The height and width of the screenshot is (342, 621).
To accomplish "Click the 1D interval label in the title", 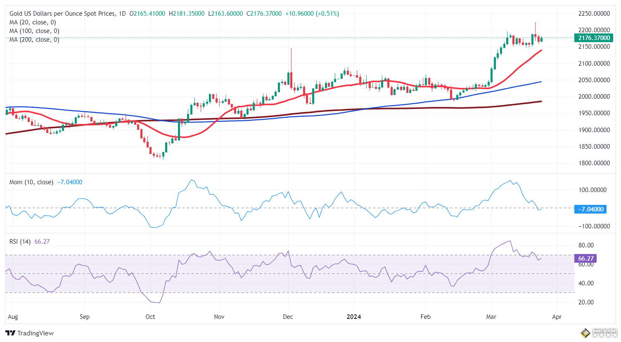I will pos(122,14).
